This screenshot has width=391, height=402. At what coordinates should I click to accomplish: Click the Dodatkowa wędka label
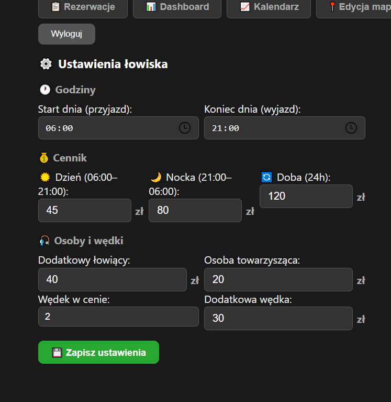point(248,299)
